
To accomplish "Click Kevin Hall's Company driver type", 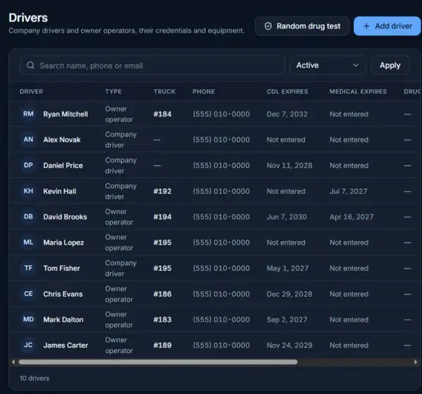I will [121, 191].
